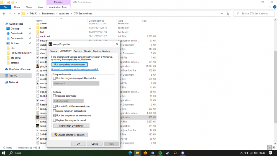Uncheck Run this program as an administrator
The height and width of the screenshot is (156, 277).
click(x=54, y=116)
